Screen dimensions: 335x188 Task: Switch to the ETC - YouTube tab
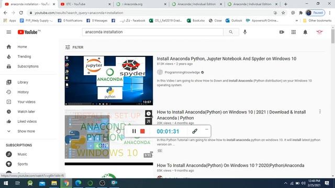tap(85, 4)
